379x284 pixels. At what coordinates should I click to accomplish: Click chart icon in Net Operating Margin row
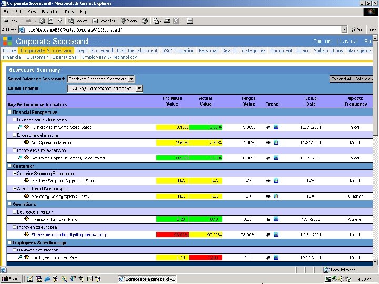coord(276,143)
